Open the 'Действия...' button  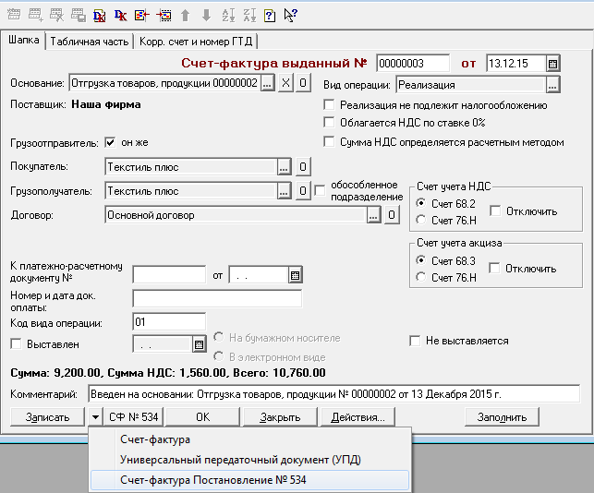click(x=358, y=416)
